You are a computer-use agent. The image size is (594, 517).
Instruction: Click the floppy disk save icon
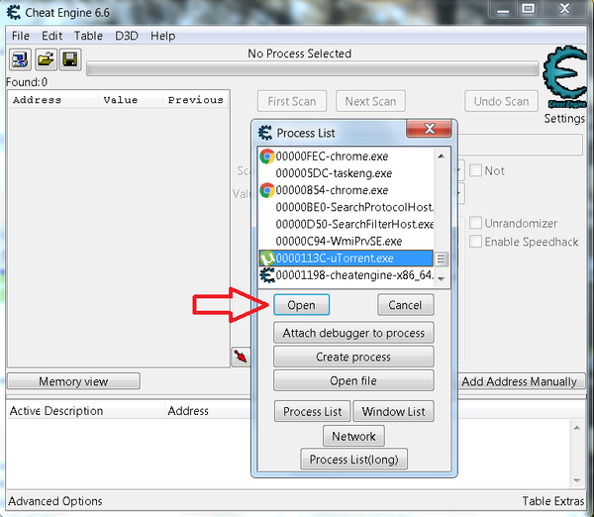tap(70, 59)
